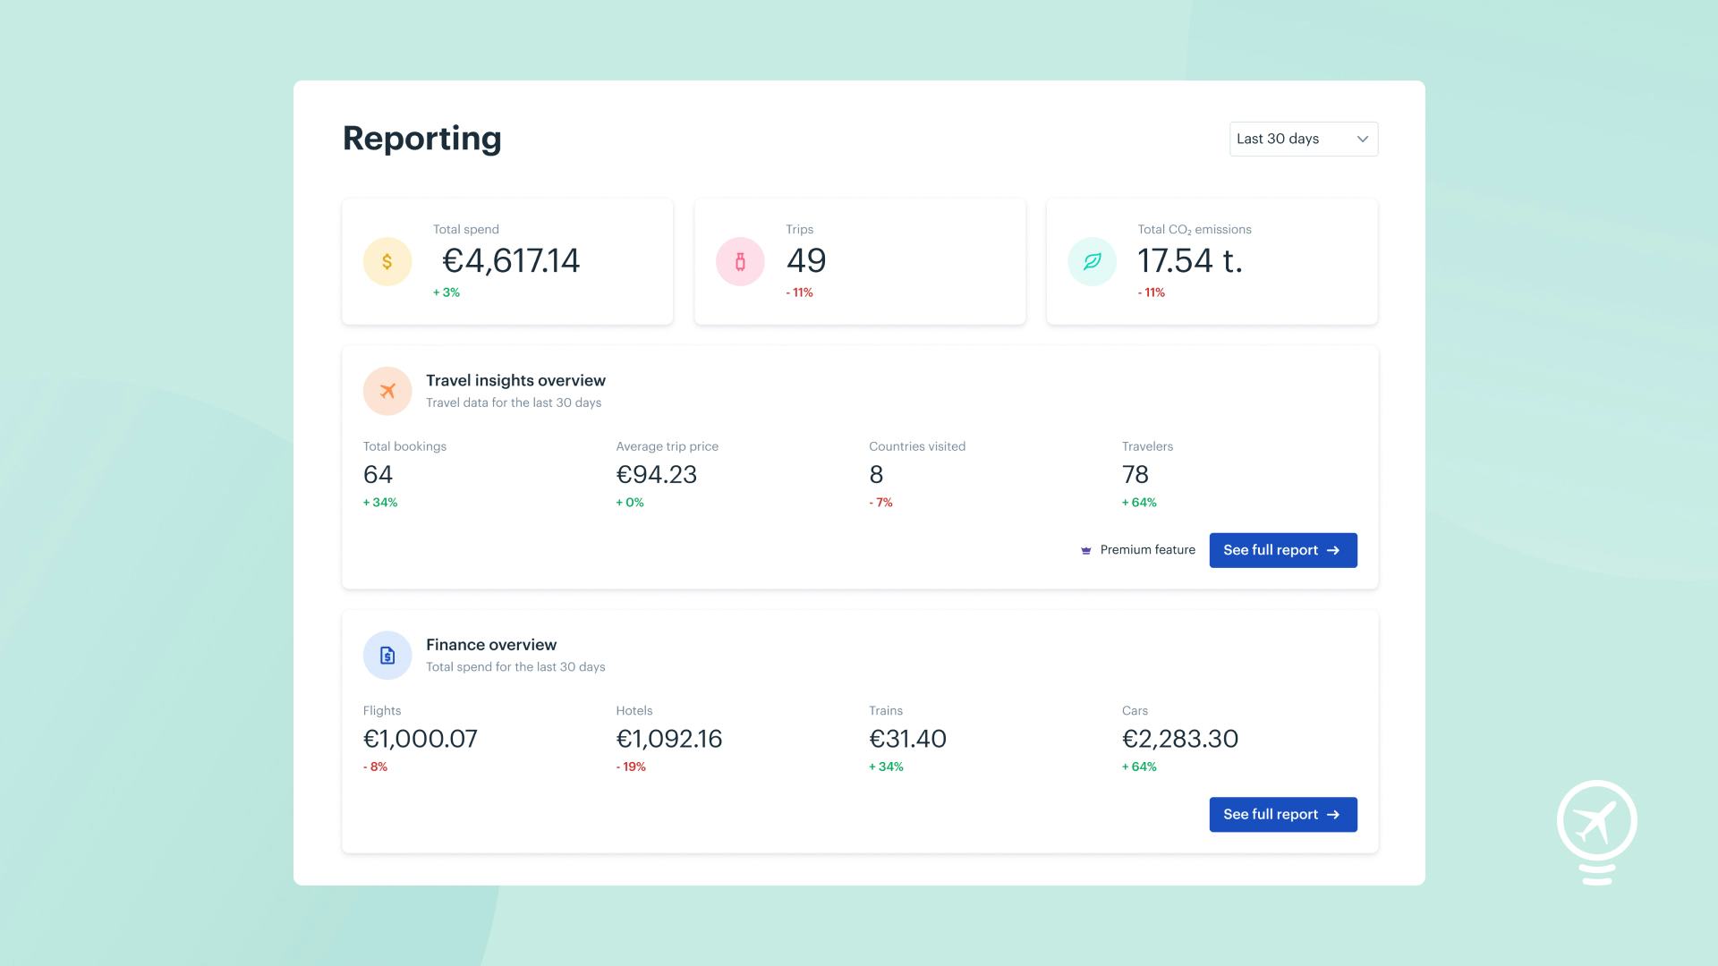Click the blue invoice Finance overview icon
The width and height of the screenshot is (1718, 966).
[387, 656]
